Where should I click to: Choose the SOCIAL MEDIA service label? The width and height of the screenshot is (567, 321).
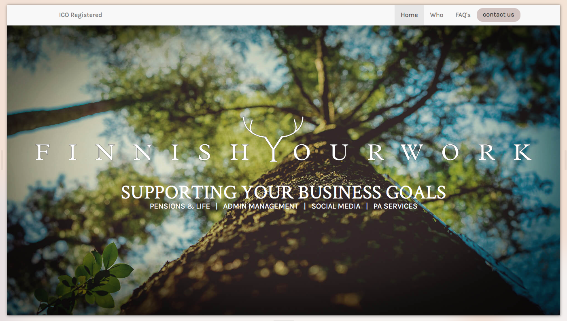point(336,206)
